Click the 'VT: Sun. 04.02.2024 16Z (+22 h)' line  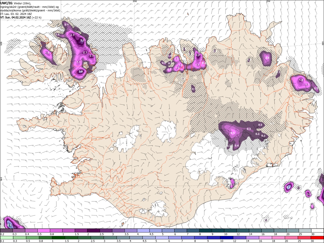(21, 17)
